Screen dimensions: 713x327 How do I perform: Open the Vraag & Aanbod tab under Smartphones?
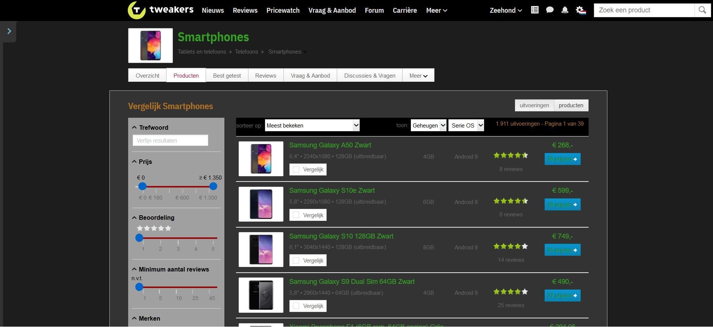point(310,75)
